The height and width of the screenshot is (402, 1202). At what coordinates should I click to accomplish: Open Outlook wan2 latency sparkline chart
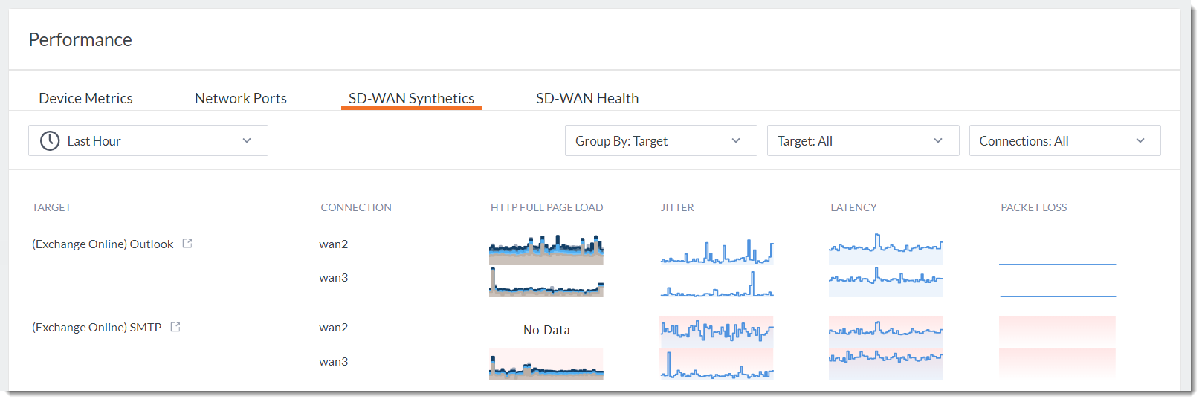[885, 250]
